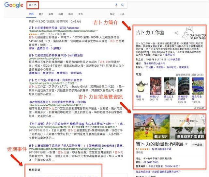Open 評論 link under Facebook result
The image size is (209, 177).
point(32,48)
